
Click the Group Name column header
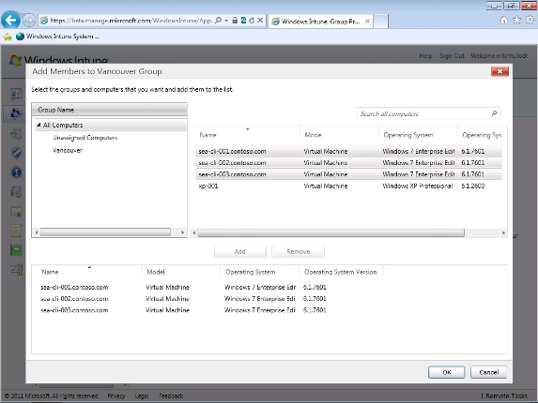pos(109,110)
